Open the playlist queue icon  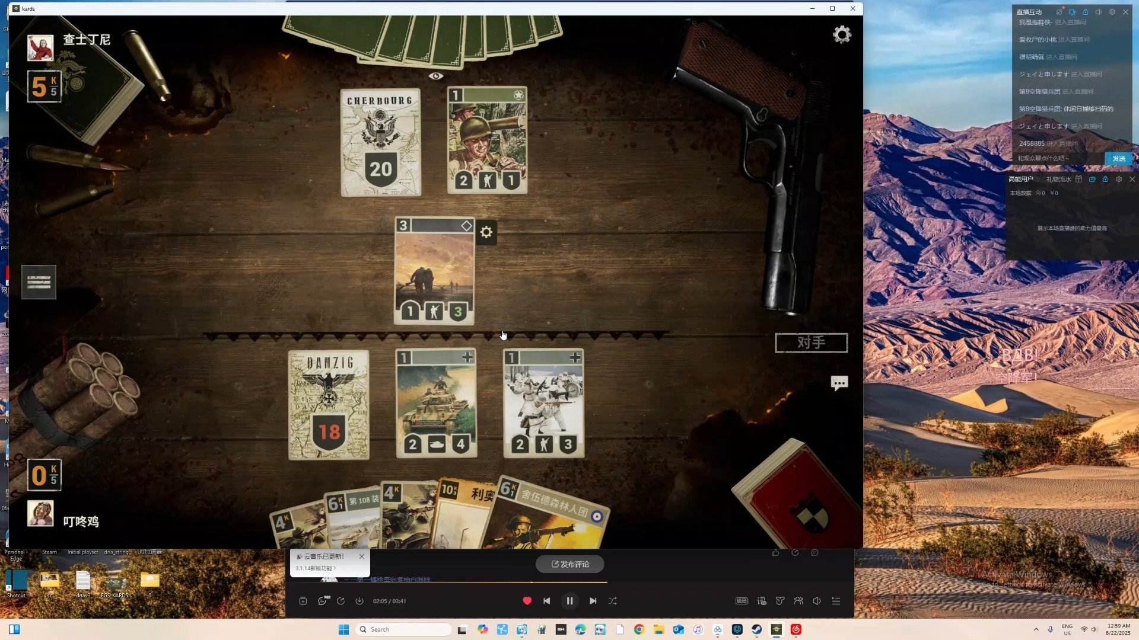836,601
